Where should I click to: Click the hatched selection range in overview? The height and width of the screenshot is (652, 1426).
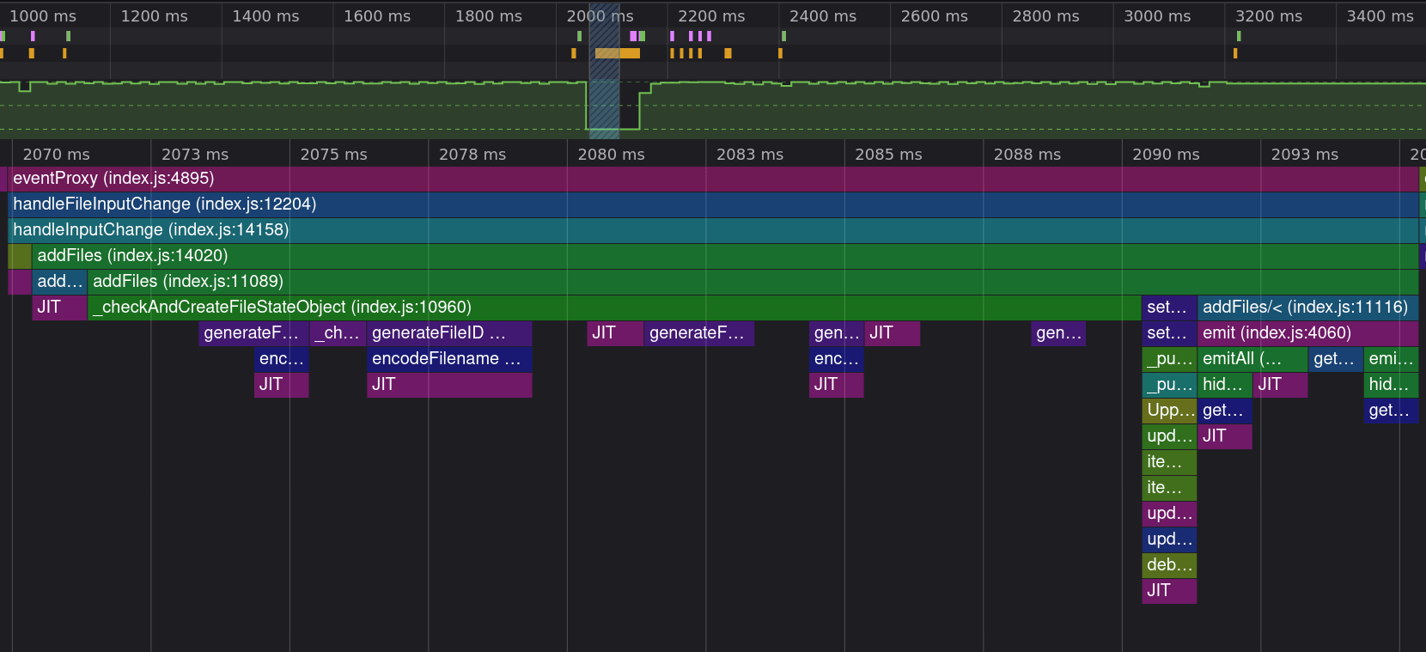[604, 73]
